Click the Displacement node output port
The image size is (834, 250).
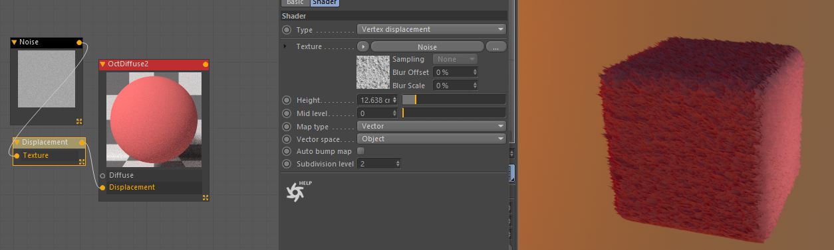(82, 143)
